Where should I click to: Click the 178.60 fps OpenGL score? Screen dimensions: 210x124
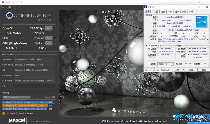pos(37,28)
